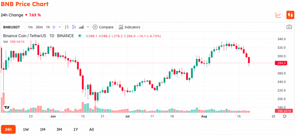This screenshot has height=135, width=295.
Task: Select the 1m interval
Action: [x=30, y=27]
